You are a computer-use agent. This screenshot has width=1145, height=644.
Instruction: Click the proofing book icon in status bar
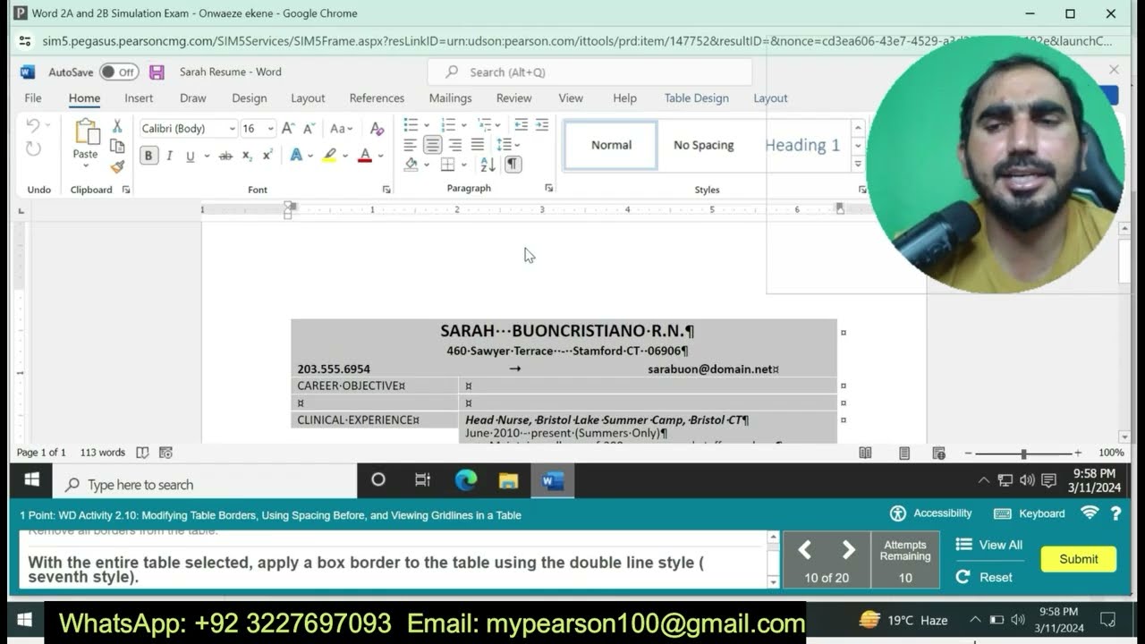click(x=142, y=453)
